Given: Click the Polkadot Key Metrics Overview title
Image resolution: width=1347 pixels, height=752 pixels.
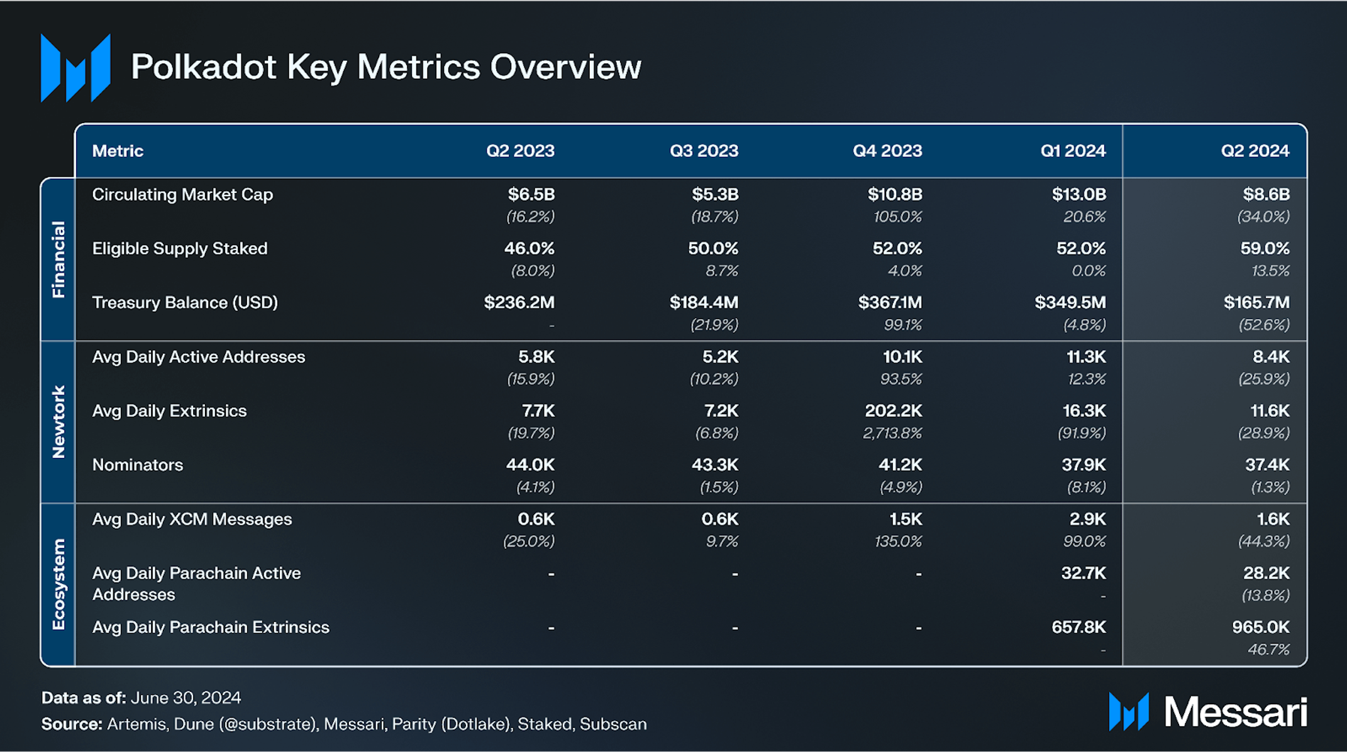Looking at the screenshot, I should [386, 67].
